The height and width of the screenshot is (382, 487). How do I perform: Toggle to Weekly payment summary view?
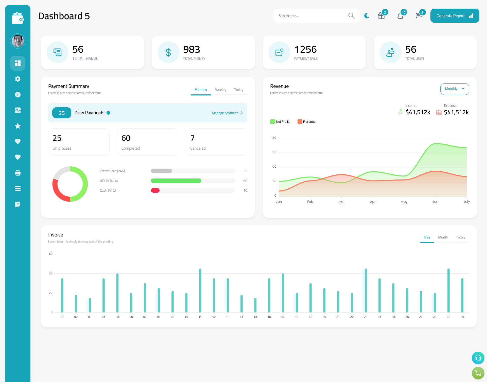(x=221, y=90)
